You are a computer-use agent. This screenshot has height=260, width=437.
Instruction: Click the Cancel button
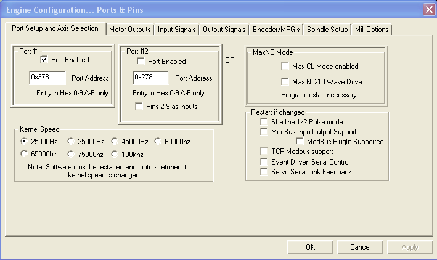click(360, 246)
